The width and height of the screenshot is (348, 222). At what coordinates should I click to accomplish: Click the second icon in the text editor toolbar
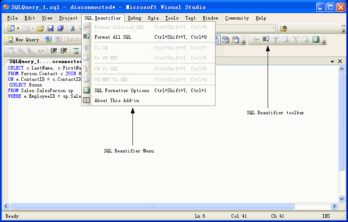click(x=21, y=51)
